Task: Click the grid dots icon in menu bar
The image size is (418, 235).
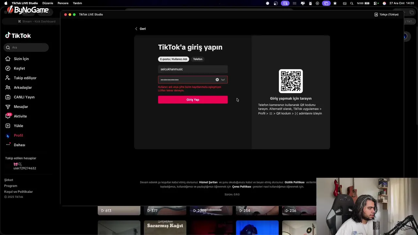Action: [295, 3]
